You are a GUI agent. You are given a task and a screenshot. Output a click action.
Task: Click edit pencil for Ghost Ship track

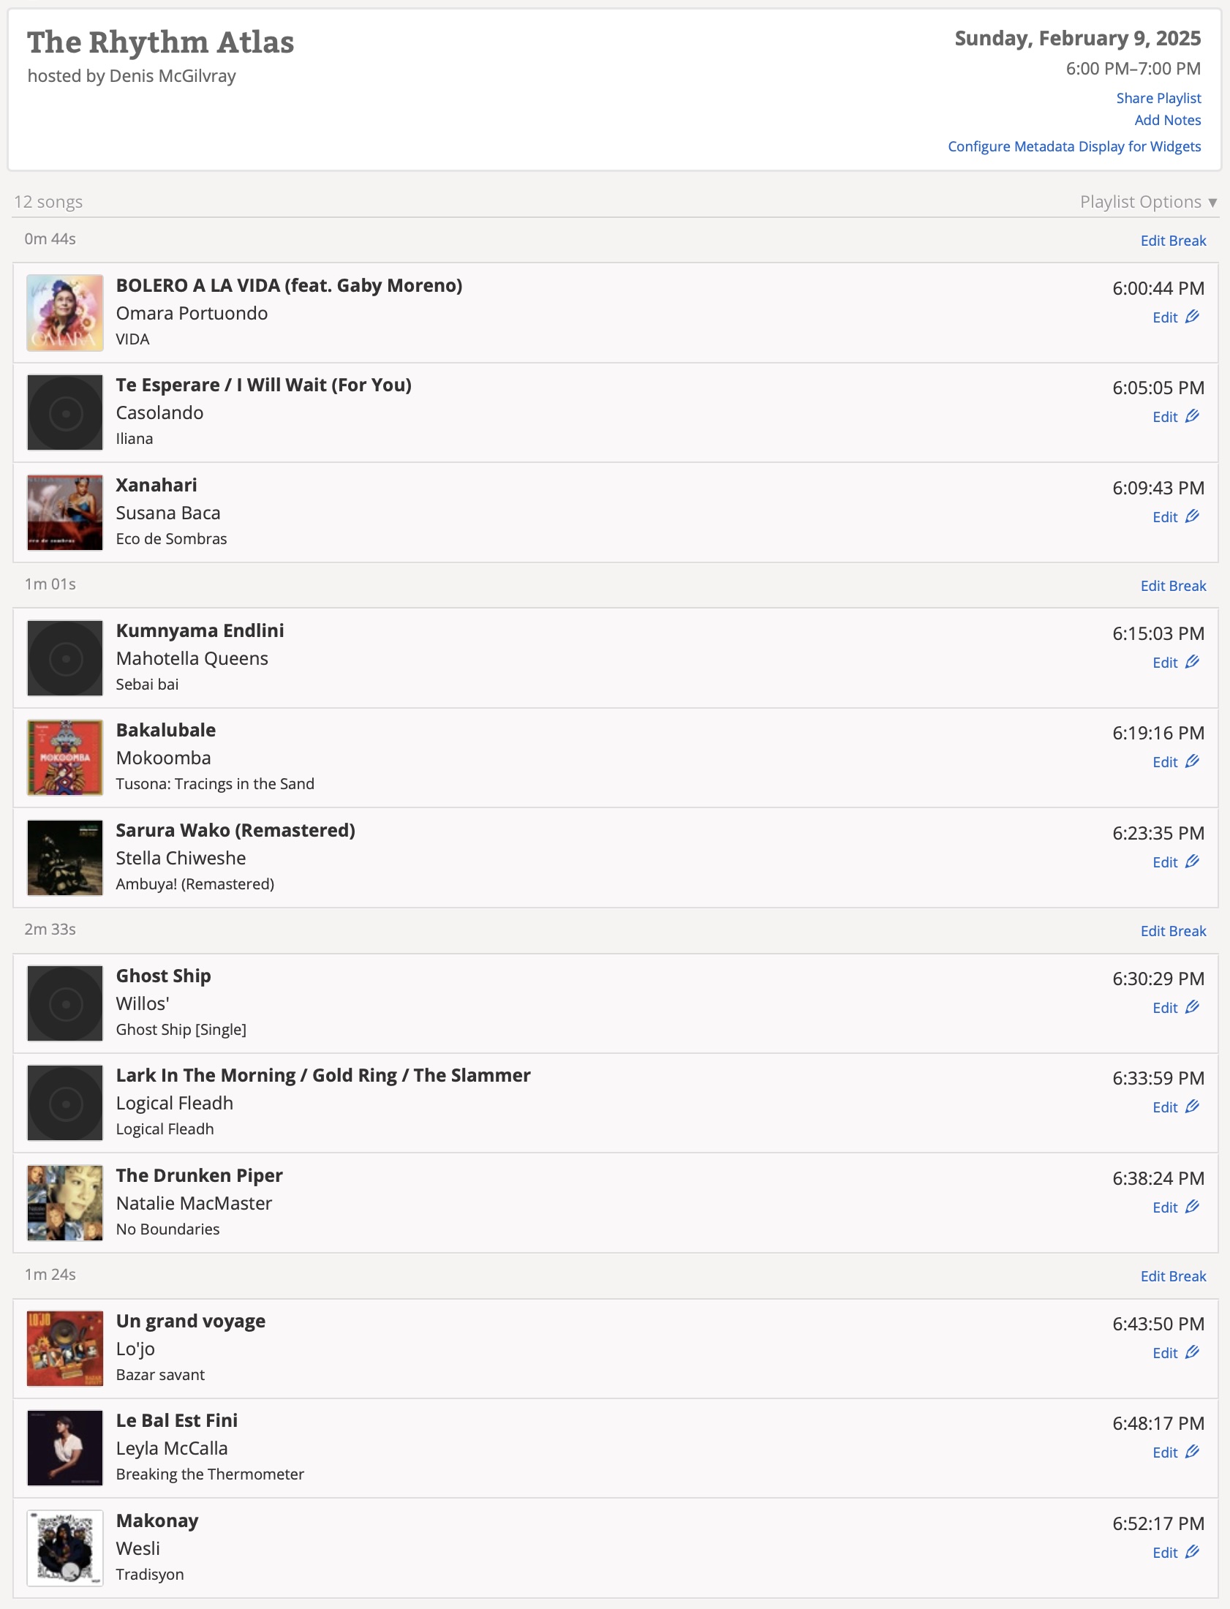pyautogui.click(x=1192, y=1007)
